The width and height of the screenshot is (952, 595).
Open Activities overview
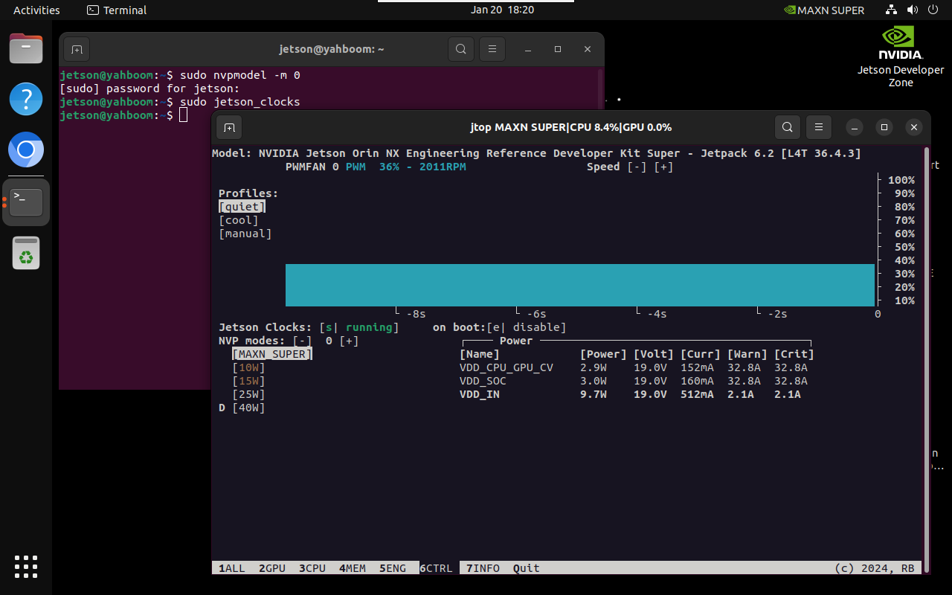pyautogui.click(x=36, y=10)
